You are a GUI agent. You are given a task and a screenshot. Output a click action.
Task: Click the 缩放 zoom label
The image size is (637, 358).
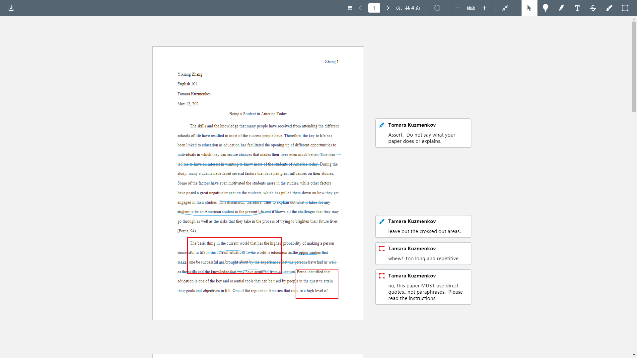pyautogui.click(x=471, y=8)
